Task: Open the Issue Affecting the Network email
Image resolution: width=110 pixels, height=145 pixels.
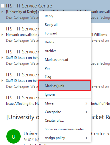Action: pyautogui.click(x=22, y=104)
